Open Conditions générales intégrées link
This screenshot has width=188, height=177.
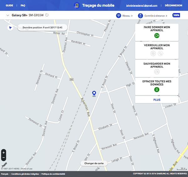click(x=25, y=174)
